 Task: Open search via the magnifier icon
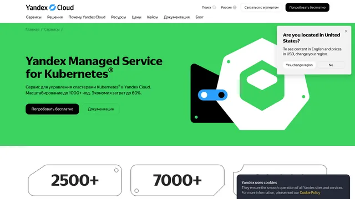(214, 7)
